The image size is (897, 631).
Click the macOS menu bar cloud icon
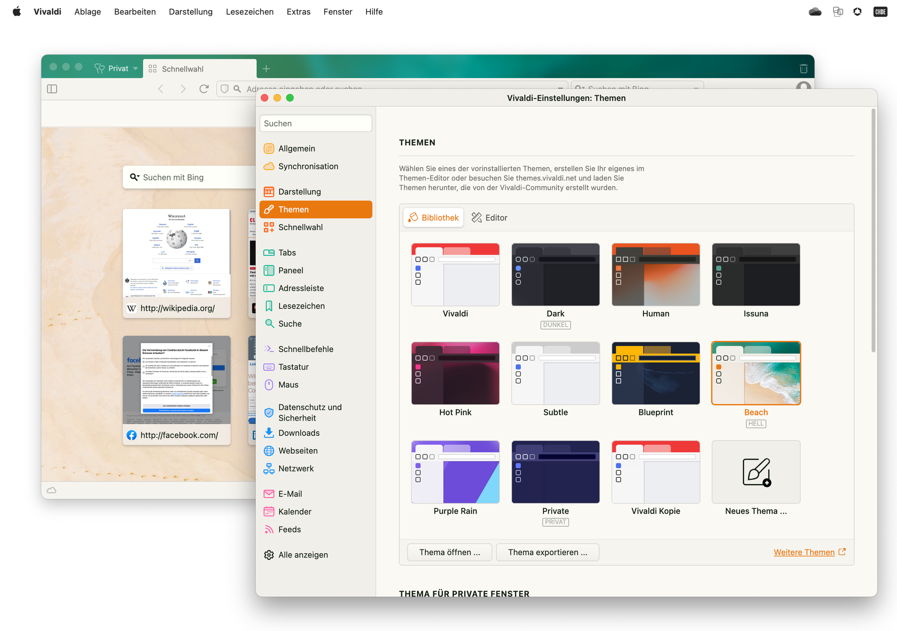815,12
